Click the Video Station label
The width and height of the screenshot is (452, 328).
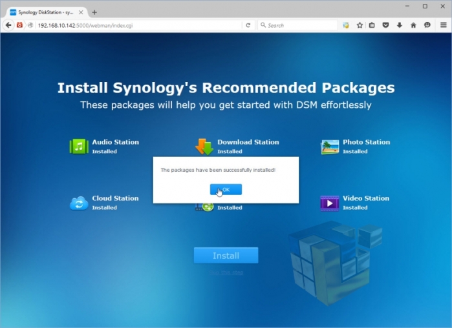366,198
